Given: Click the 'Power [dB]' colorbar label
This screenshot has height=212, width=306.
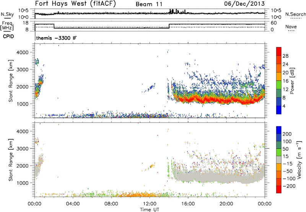Looking at the screenshot, I should 292,81.
